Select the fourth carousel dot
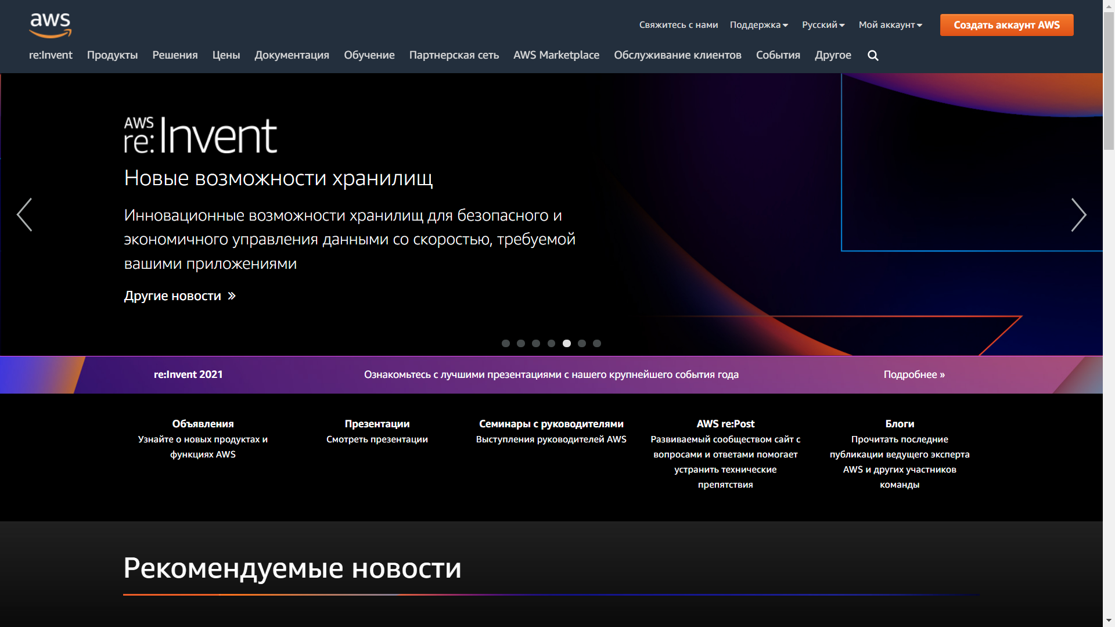Viewport: 1115px width, 627px height. 551,344
